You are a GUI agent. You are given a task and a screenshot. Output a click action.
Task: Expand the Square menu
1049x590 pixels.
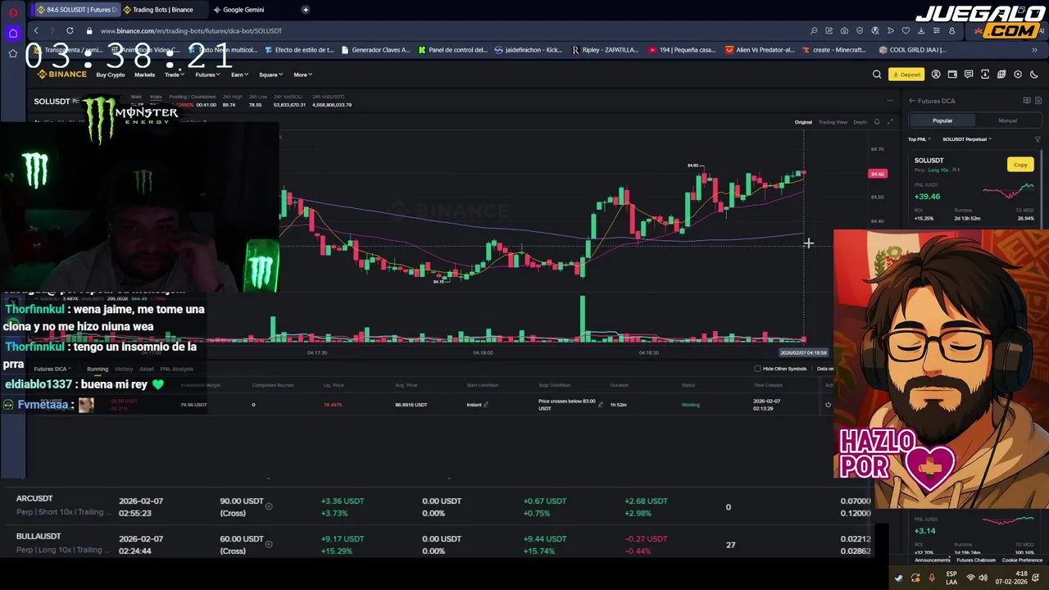270,75
